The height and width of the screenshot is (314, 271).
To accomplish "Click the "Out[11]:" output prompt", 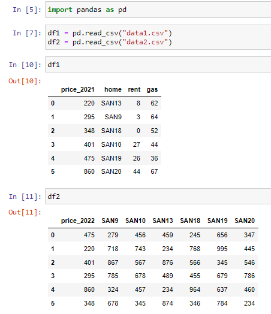I will click(25, 212).
